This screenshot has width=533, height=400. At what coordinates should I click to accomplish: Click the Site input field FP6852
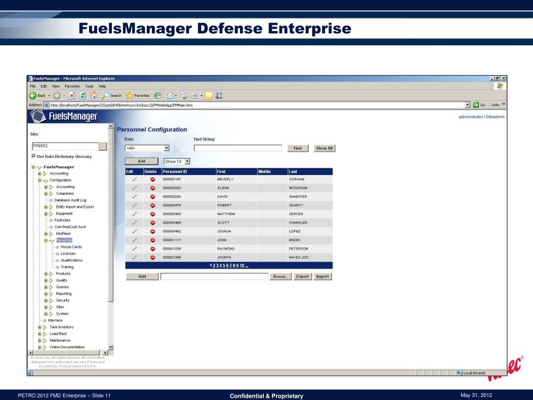(65, 146)
